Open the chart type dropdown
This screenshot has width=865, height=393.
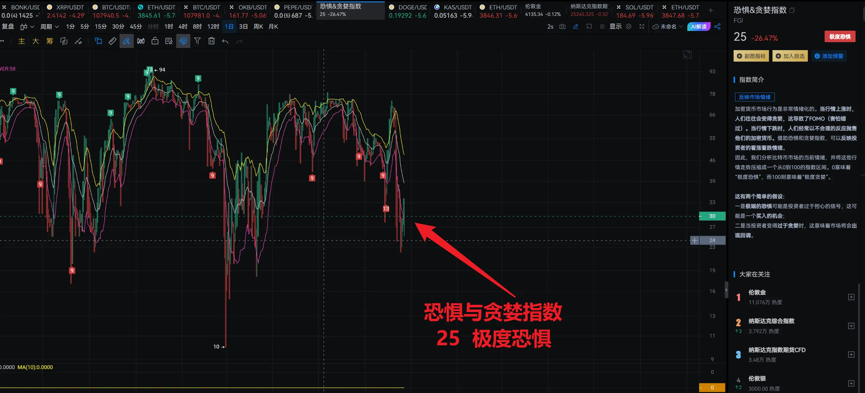pyautogui.click(x=27, y=27)
